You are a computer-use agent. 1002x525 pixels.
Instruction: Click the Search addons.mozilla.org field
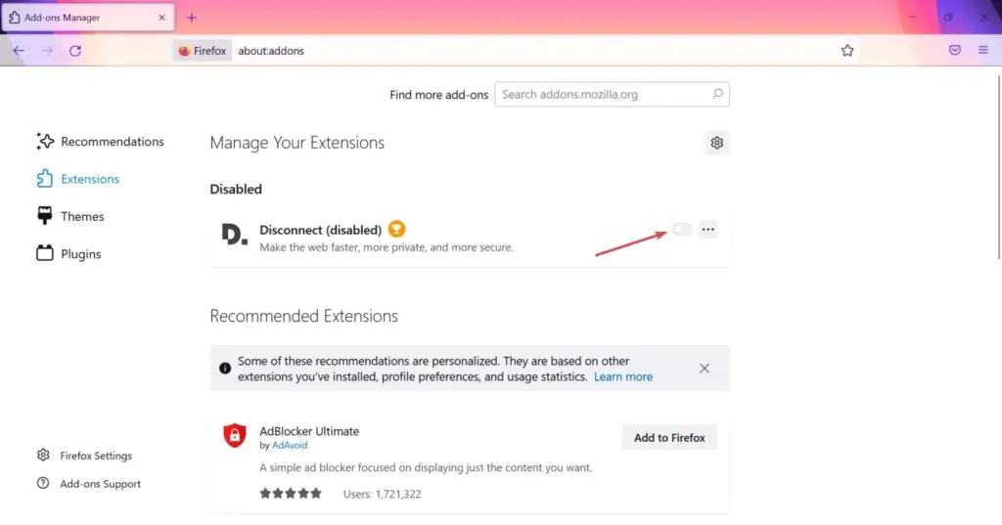pyautogui.click(x=612, y=95)
